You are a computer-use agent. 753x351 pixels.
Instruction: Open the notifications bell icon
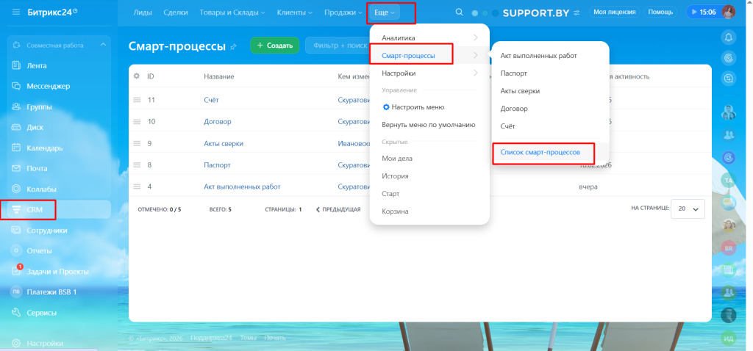click(729, 37)
